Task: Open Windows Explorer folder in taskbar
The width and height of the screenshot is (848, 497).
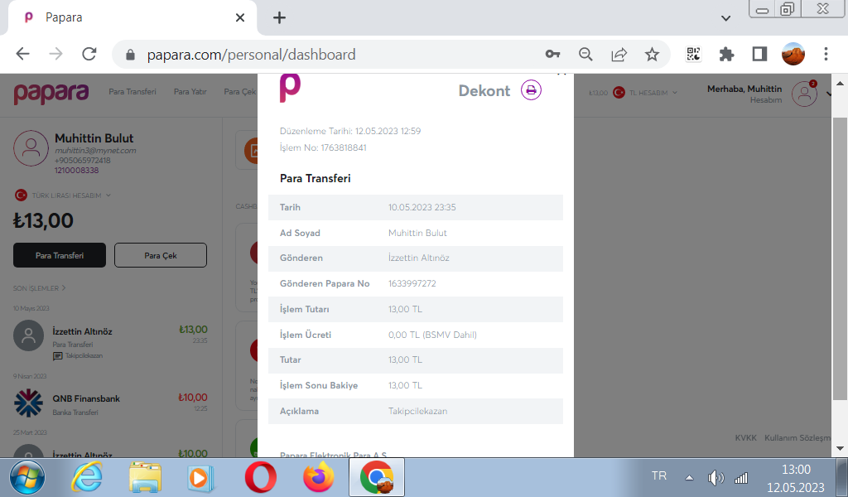Action: tap(145, 477)
